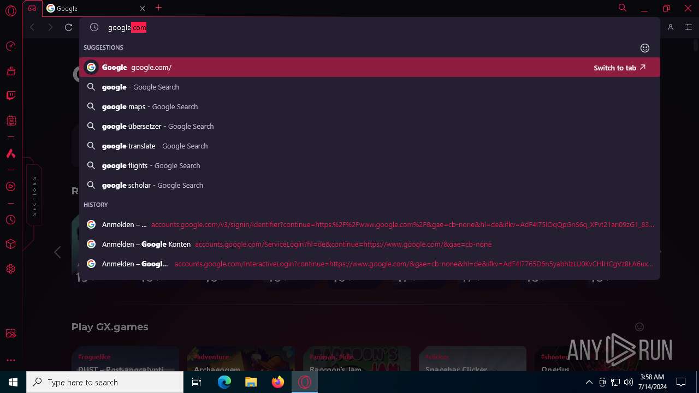Select 'google flights' search suggestion

pyautogui.click(x=370, y=165)
